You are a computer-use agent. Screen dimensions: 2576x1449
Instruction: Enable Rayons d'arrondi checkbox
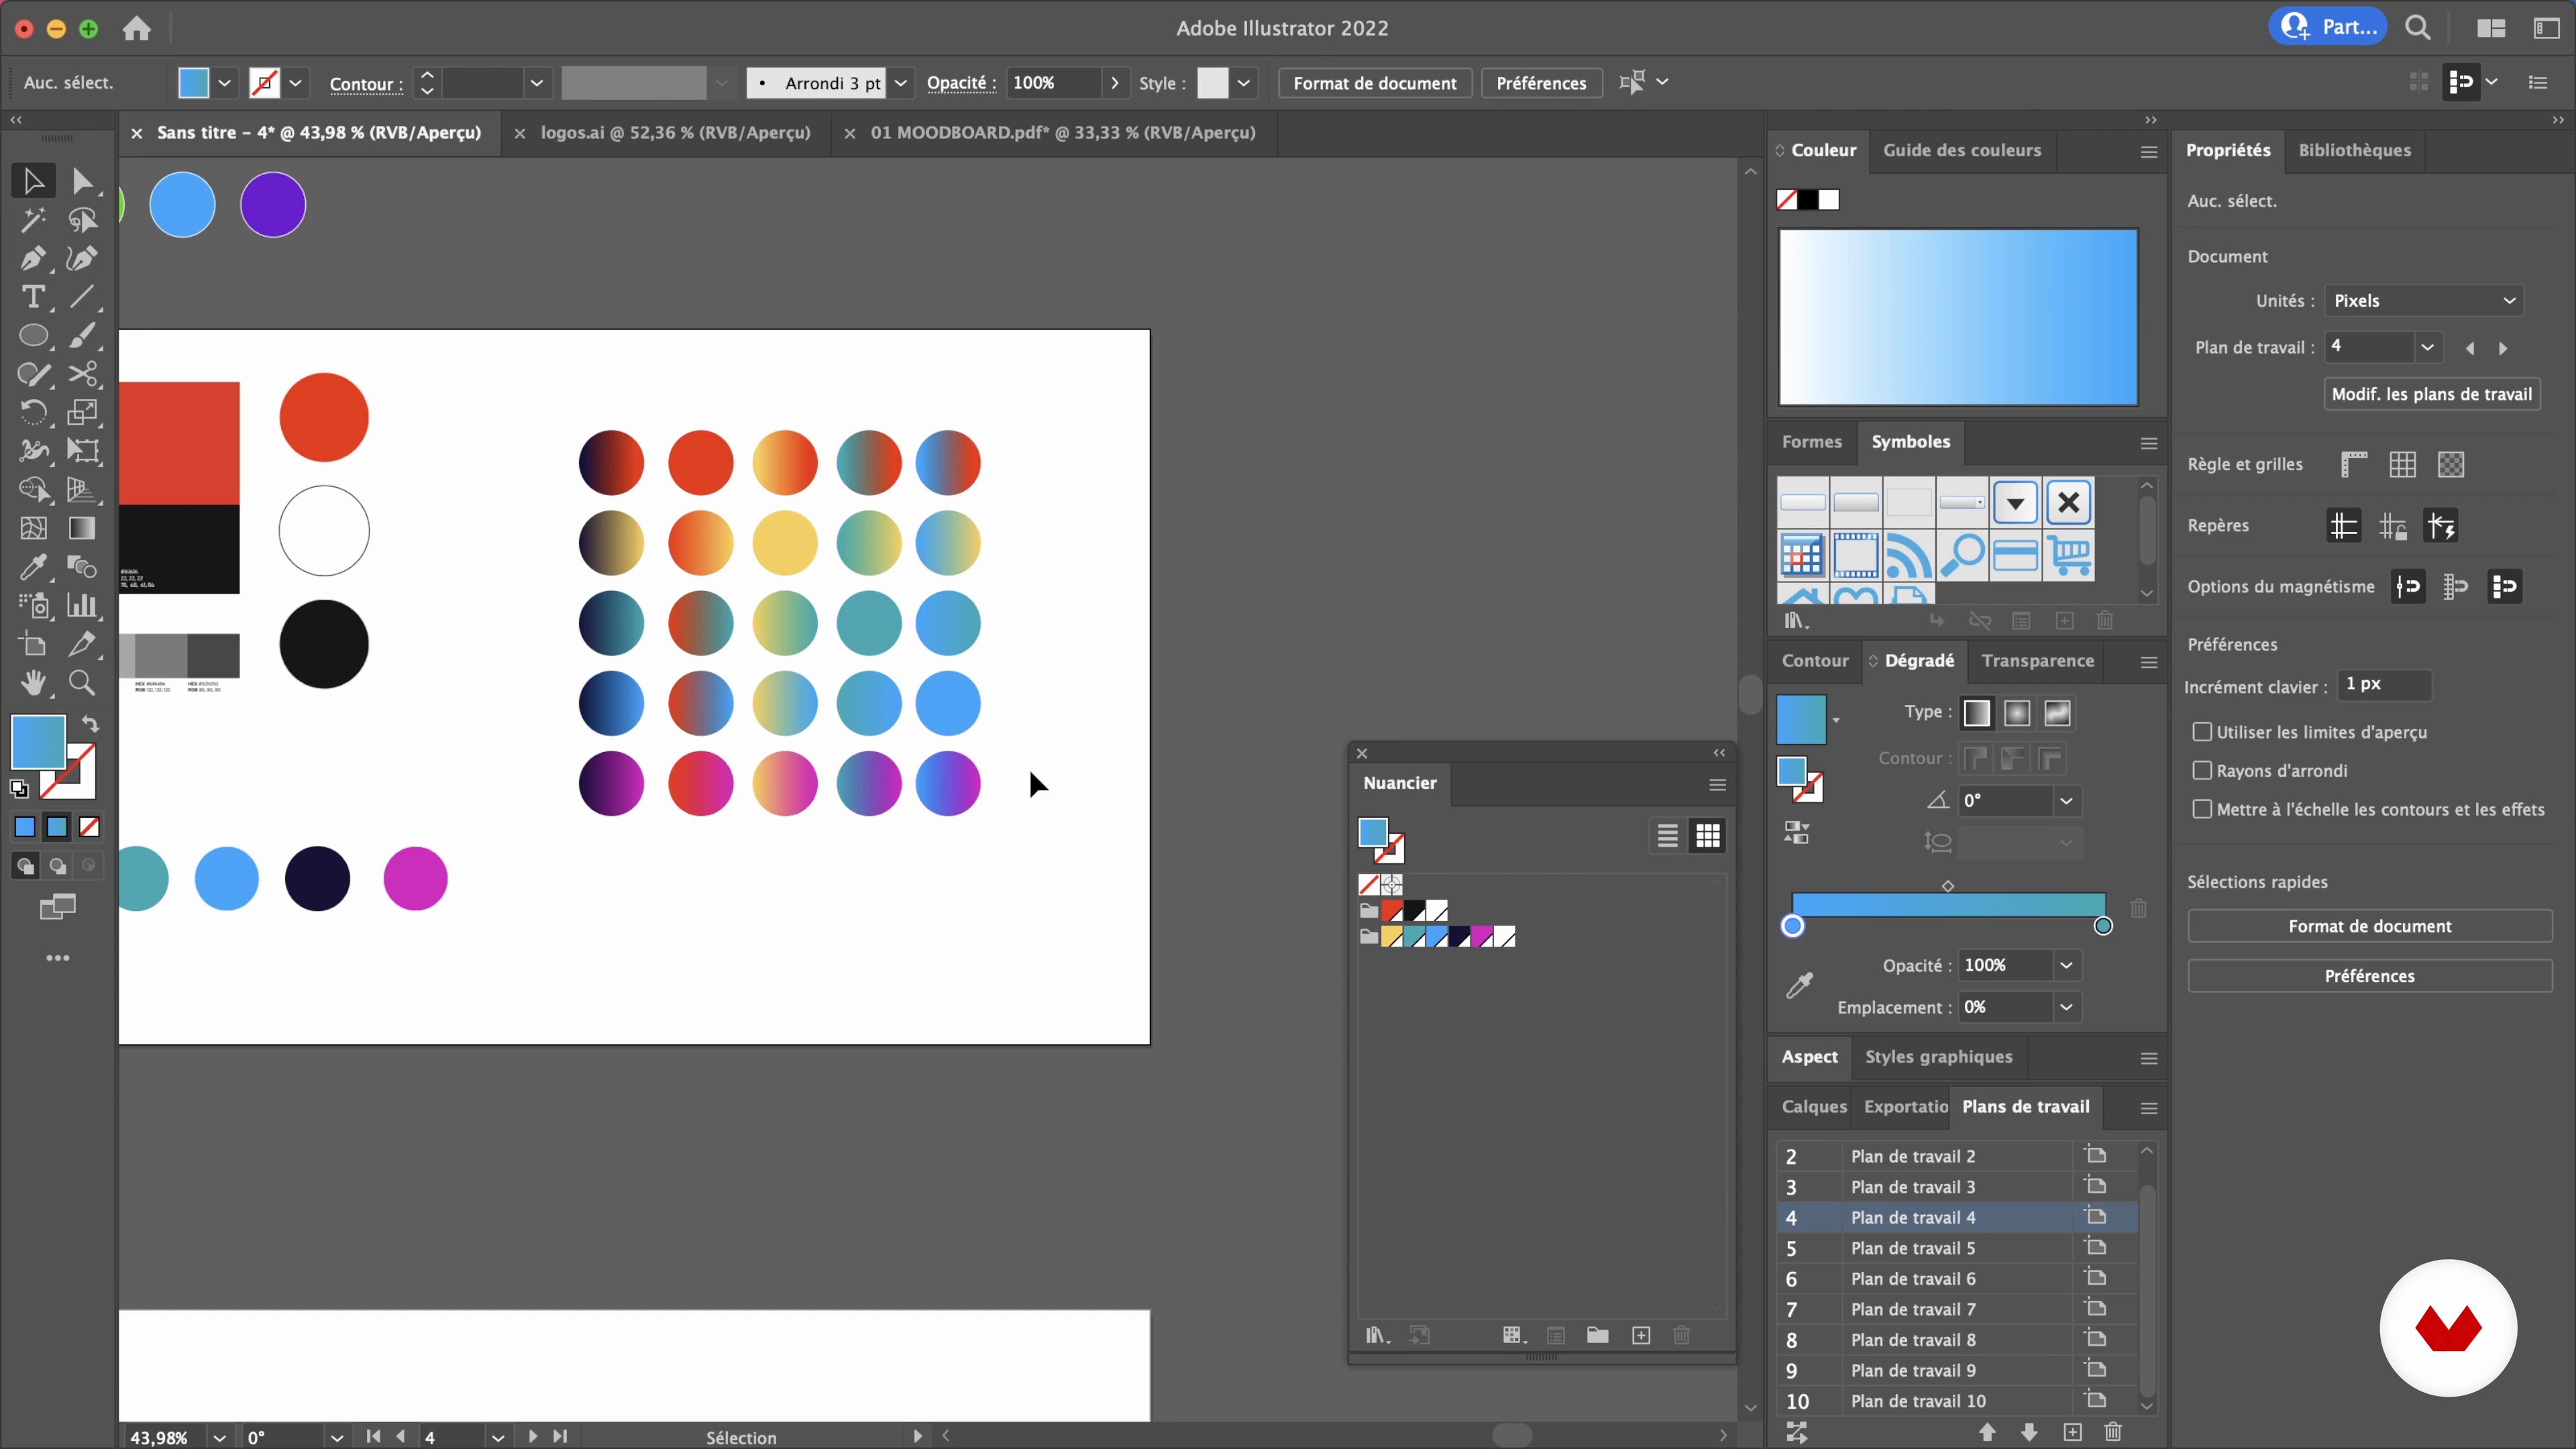pos(2202,771)
